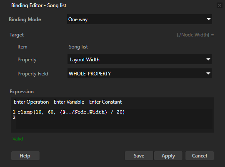This screenshot has height=167, width=225.
Task: Click the Target section label
Action: click(x=17, y=35)
